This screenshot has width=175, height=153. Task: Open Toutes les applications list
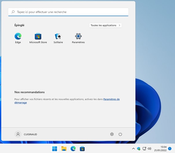(x=106, y=25)
